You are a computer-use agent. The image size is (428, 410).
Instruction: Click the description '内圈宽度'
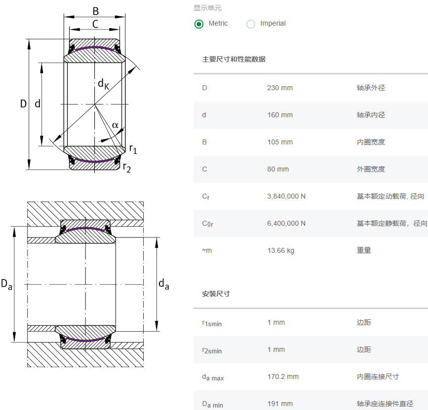click(371, 142)
